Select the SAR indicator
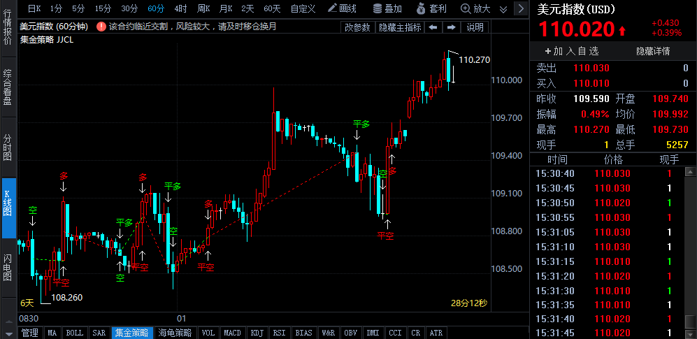 (x=99, y=333)
